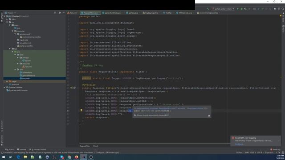285x160 pixels.
Task: Hide the Project tool window with minus icon
Action: point(63,13)
